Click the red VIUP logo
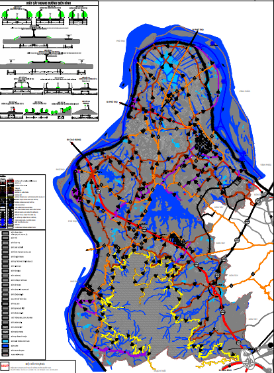 [x=5, y=366]
